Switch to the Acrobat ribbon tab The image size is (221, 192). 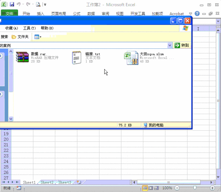tap(176, 14)
